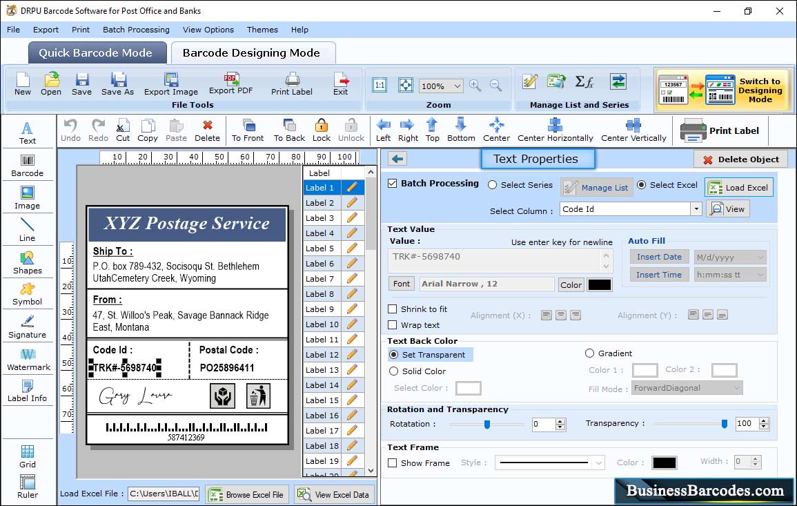
Task: Open Label Info panel
Action: pyautogui.click(x=28, y=391)
